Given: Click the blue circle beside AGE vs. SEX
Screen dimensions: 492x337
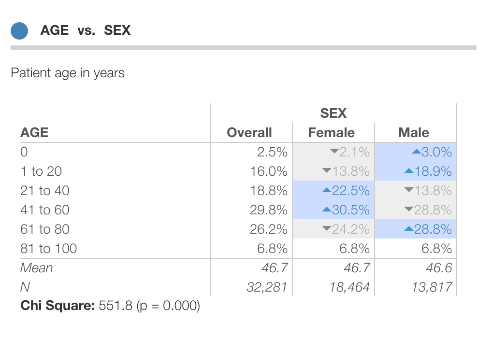Looking at the screenshot, I should 19,30.
